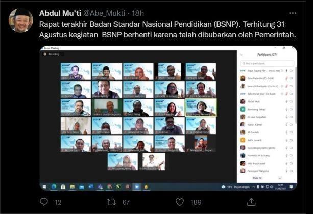The height and width of the screenshot is (214, 313).
Task: Toggle the microphone for Abdul Muti participant
Action: (286, 101)
